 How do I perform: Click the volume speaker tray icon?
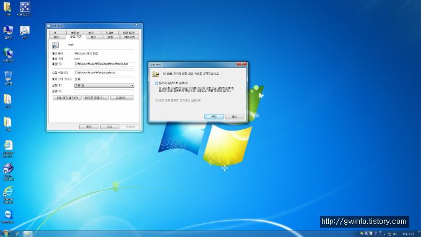(395, 234)
